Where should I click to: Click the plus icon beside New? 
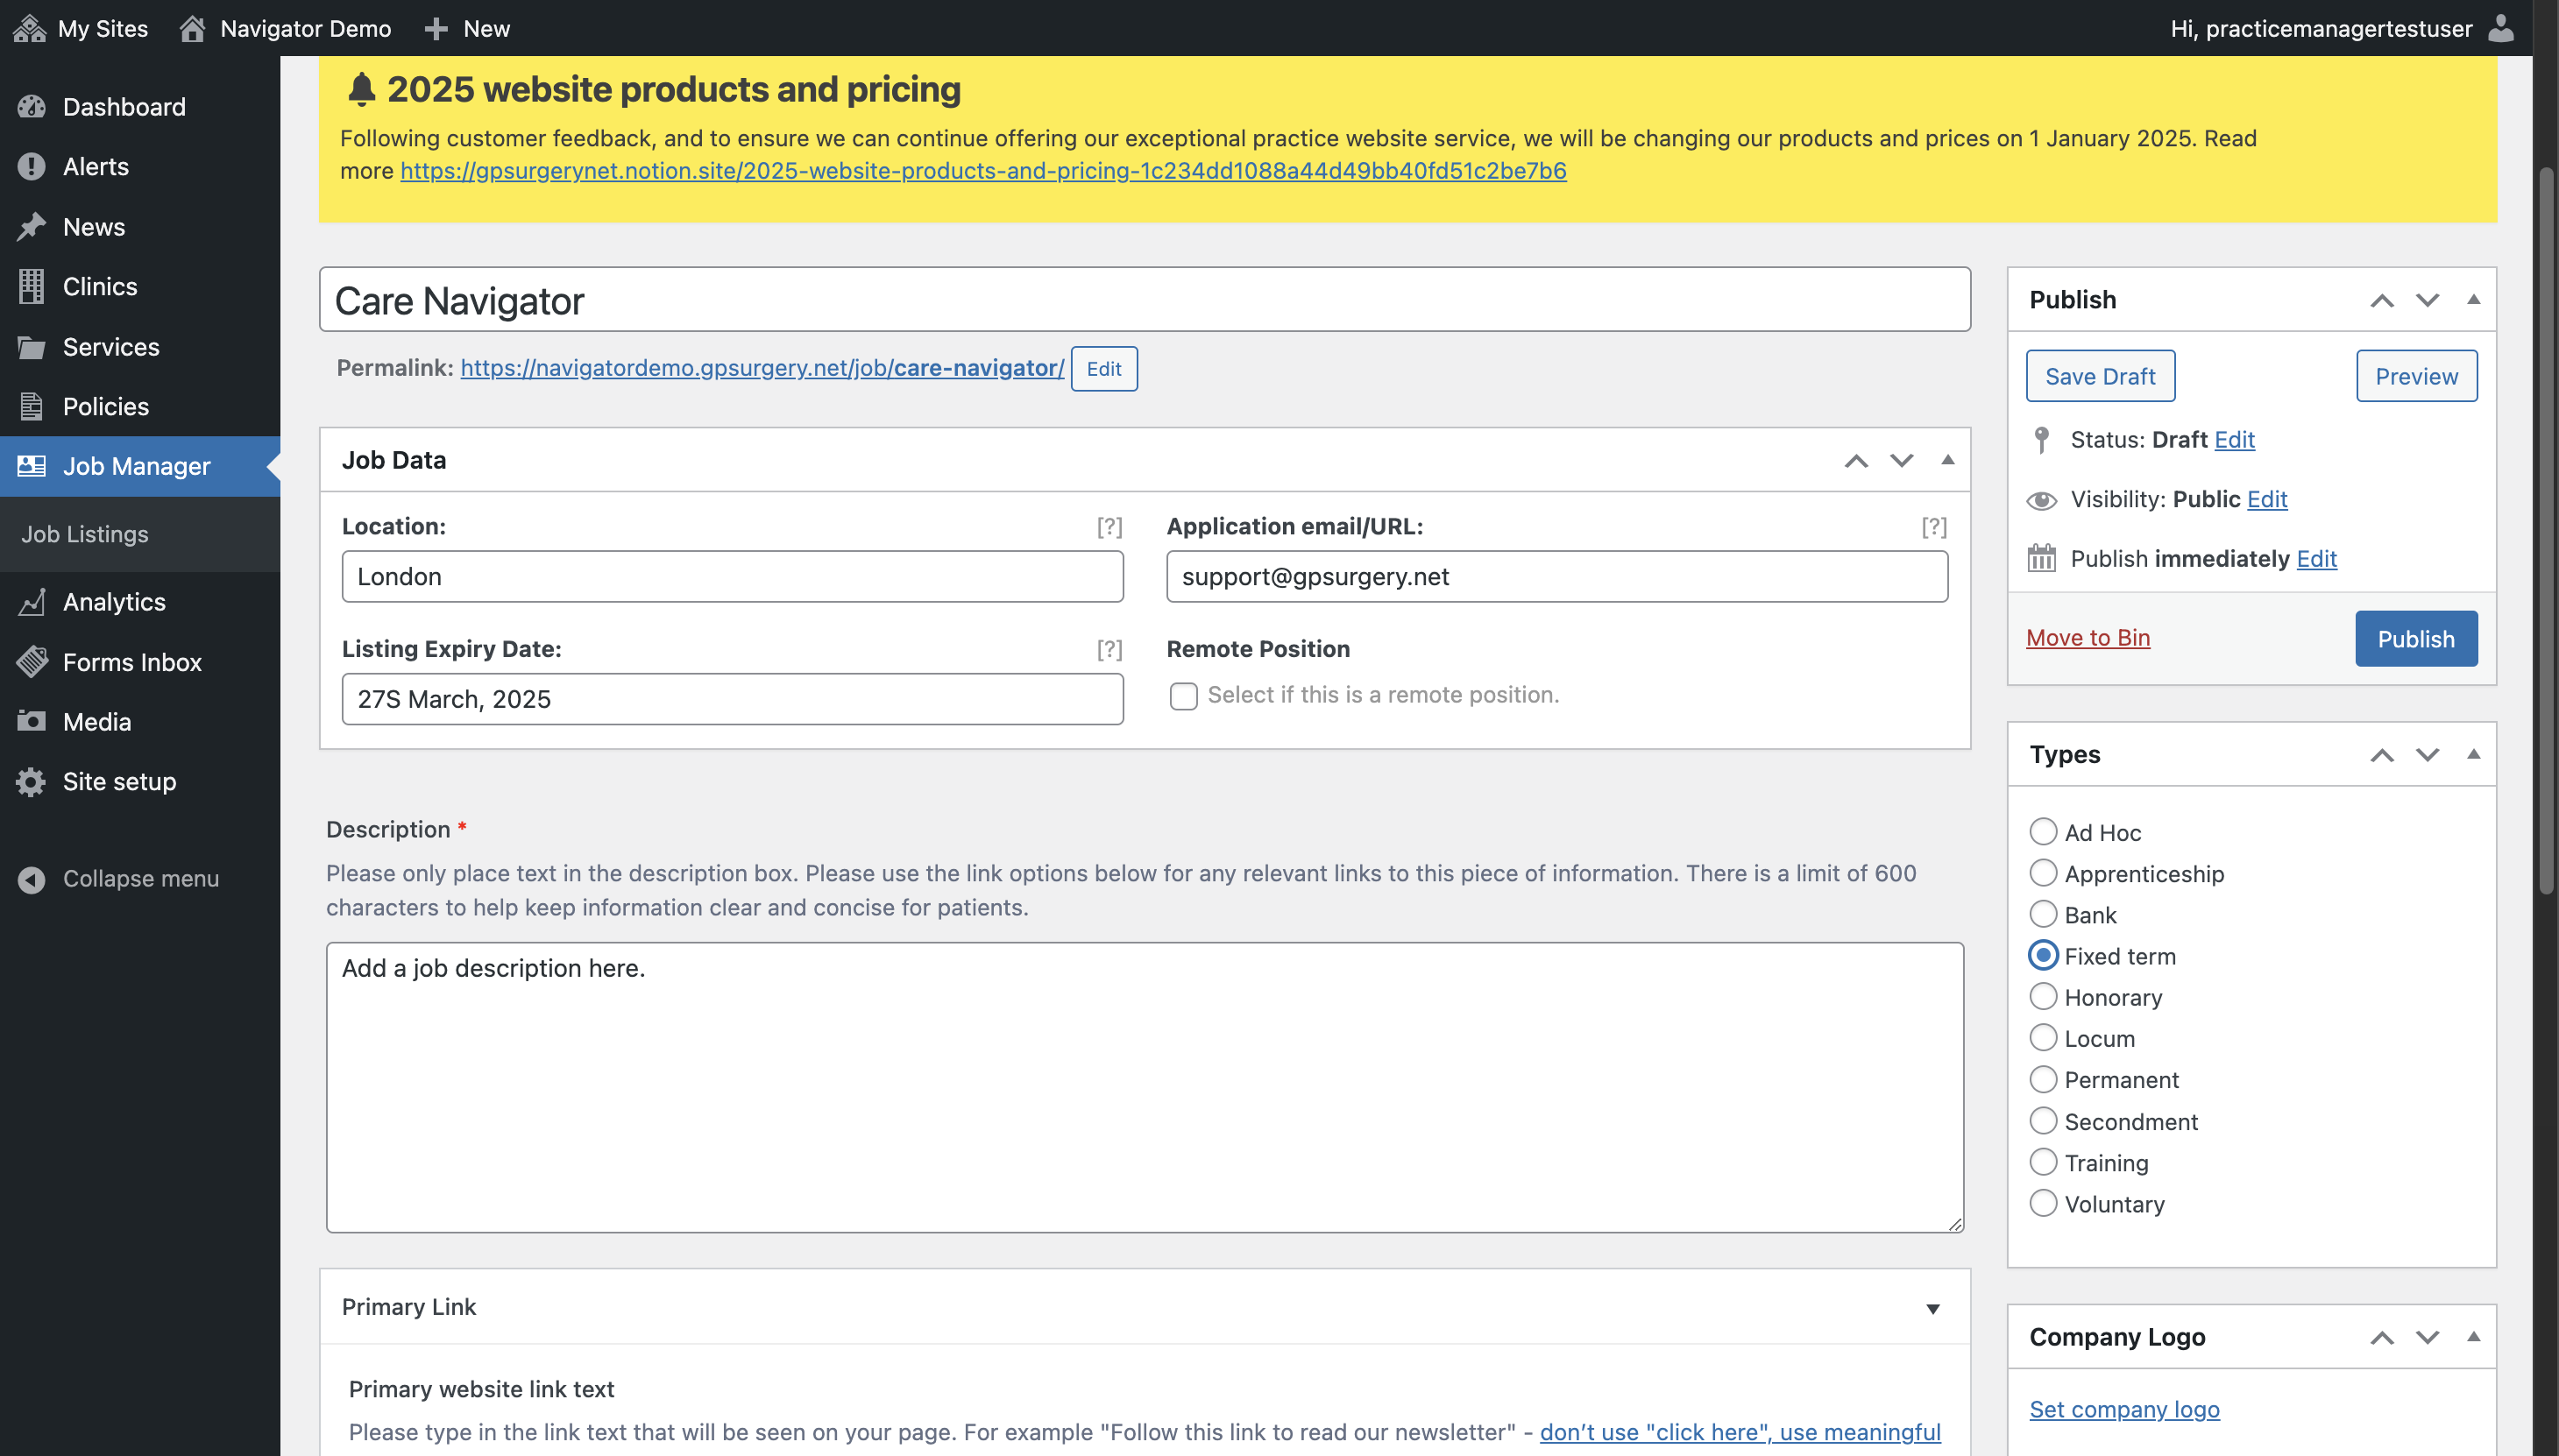436,28
